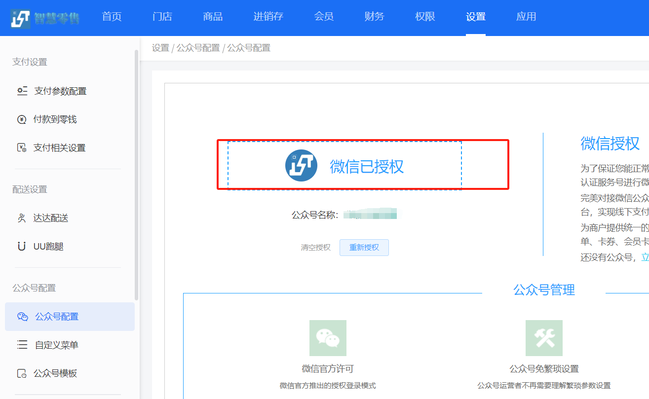Click 设置 in the breadcrumb
The image size is (649, 399).
pyautogui.click(x=160, y=48)
